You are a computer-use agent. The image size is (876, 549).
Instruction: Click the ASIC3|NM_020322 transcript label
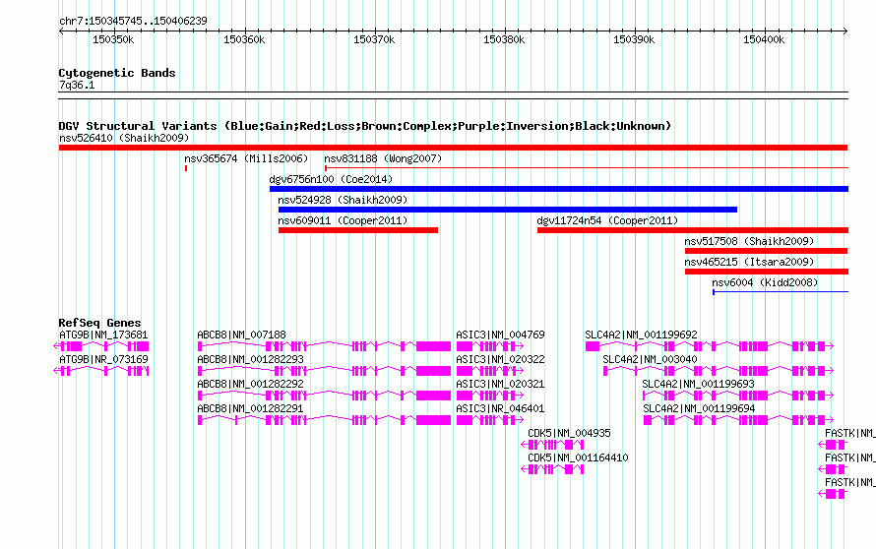point(501,359)
